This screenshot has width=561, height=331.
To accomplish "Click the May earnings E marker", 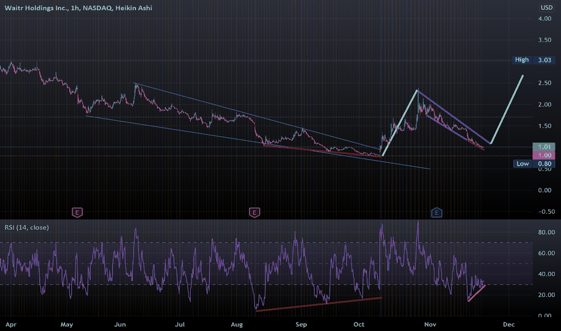I will tap(77, 212).
